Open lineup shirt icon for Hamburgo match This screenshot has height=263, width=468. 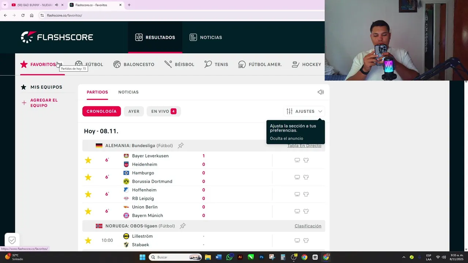[306, 177]
